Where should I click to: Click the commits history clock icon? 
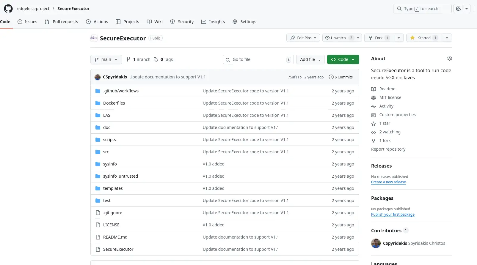[x=331, y=77]
